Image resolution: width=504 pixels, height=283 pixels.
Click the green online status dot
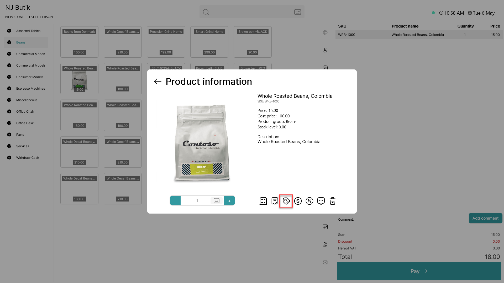[x=433, y=13]
